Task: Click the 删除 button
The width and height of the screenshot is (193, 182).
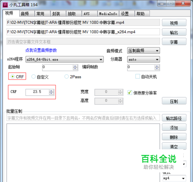Action: 174,137
